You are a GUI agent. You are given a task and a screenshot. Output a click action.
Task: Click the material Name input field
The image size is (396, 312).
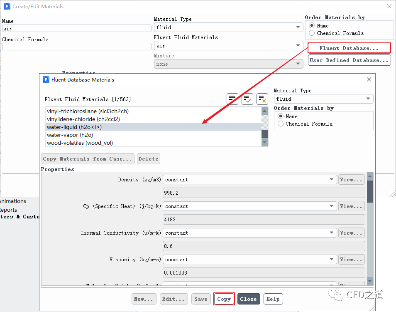click(x=76, y=29)
